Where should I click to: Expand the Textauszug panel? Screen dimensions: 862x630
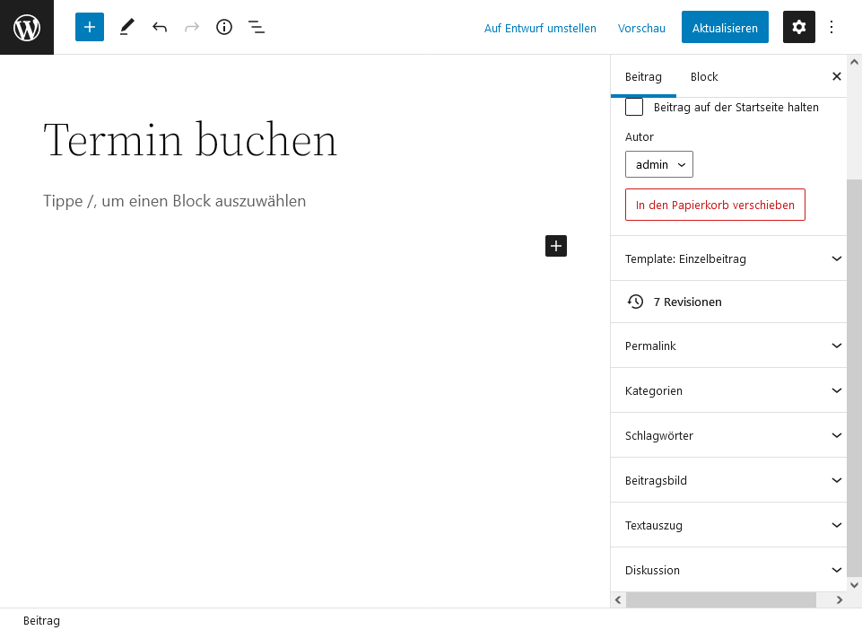click(x=728, y=525)
